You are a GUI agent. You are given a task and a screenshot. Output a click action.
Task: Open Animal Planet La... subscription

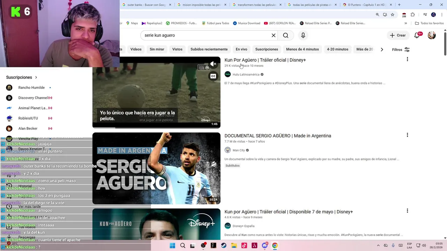click(x=33, y=108)
